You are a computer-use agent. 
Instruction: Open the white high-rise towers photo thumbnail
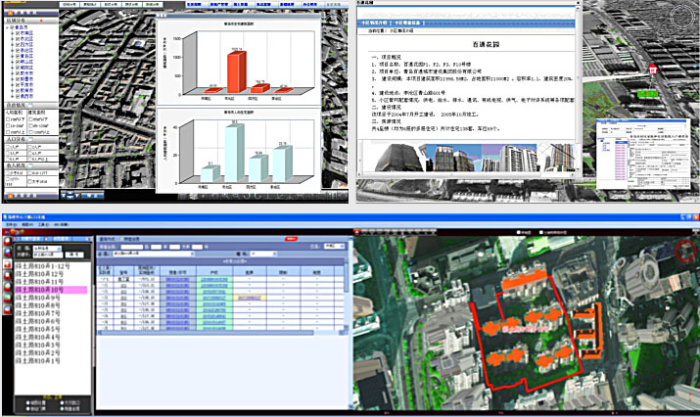[x=509, y=158]
